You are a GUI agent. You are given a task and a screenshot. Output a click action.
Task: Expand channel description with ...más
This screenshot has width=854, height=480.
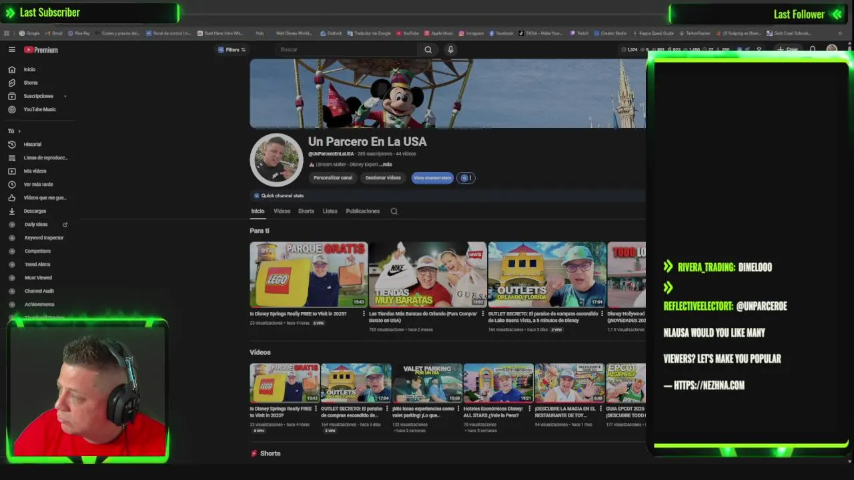pos(386,164)
